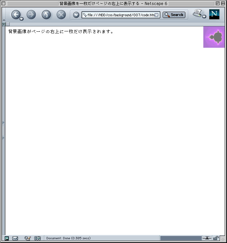
Task: Click the Forward navigation button
Action: point(31,15)
